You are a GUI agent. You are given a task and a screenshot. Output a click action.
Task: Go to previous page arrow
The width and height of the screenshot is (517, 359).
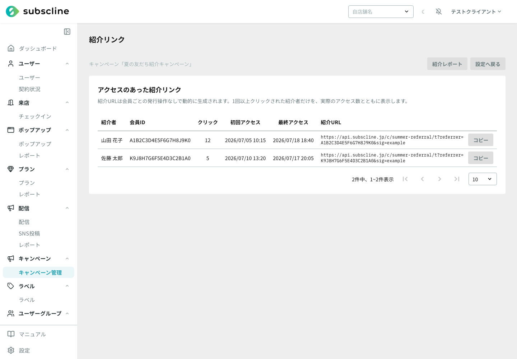422,179
